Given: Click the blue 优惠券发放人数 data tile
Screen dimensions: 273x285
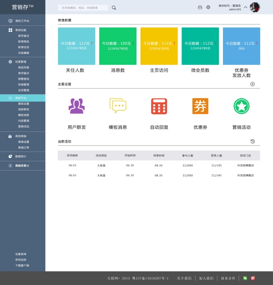Looking at the screenshot, I should [x=242, y=46].
